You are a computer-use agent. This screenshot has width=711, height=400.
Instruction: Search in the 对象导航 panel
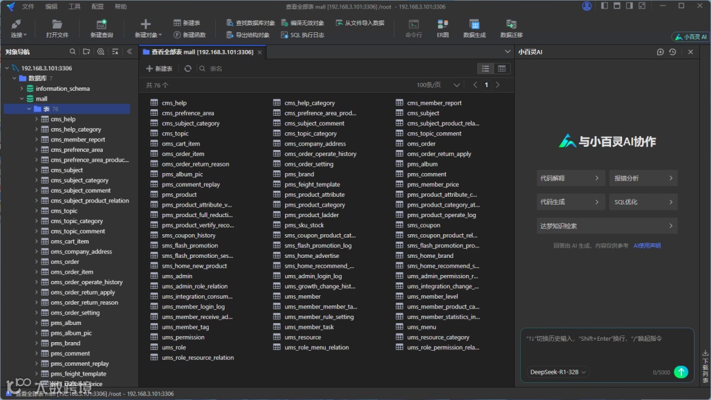72,51
